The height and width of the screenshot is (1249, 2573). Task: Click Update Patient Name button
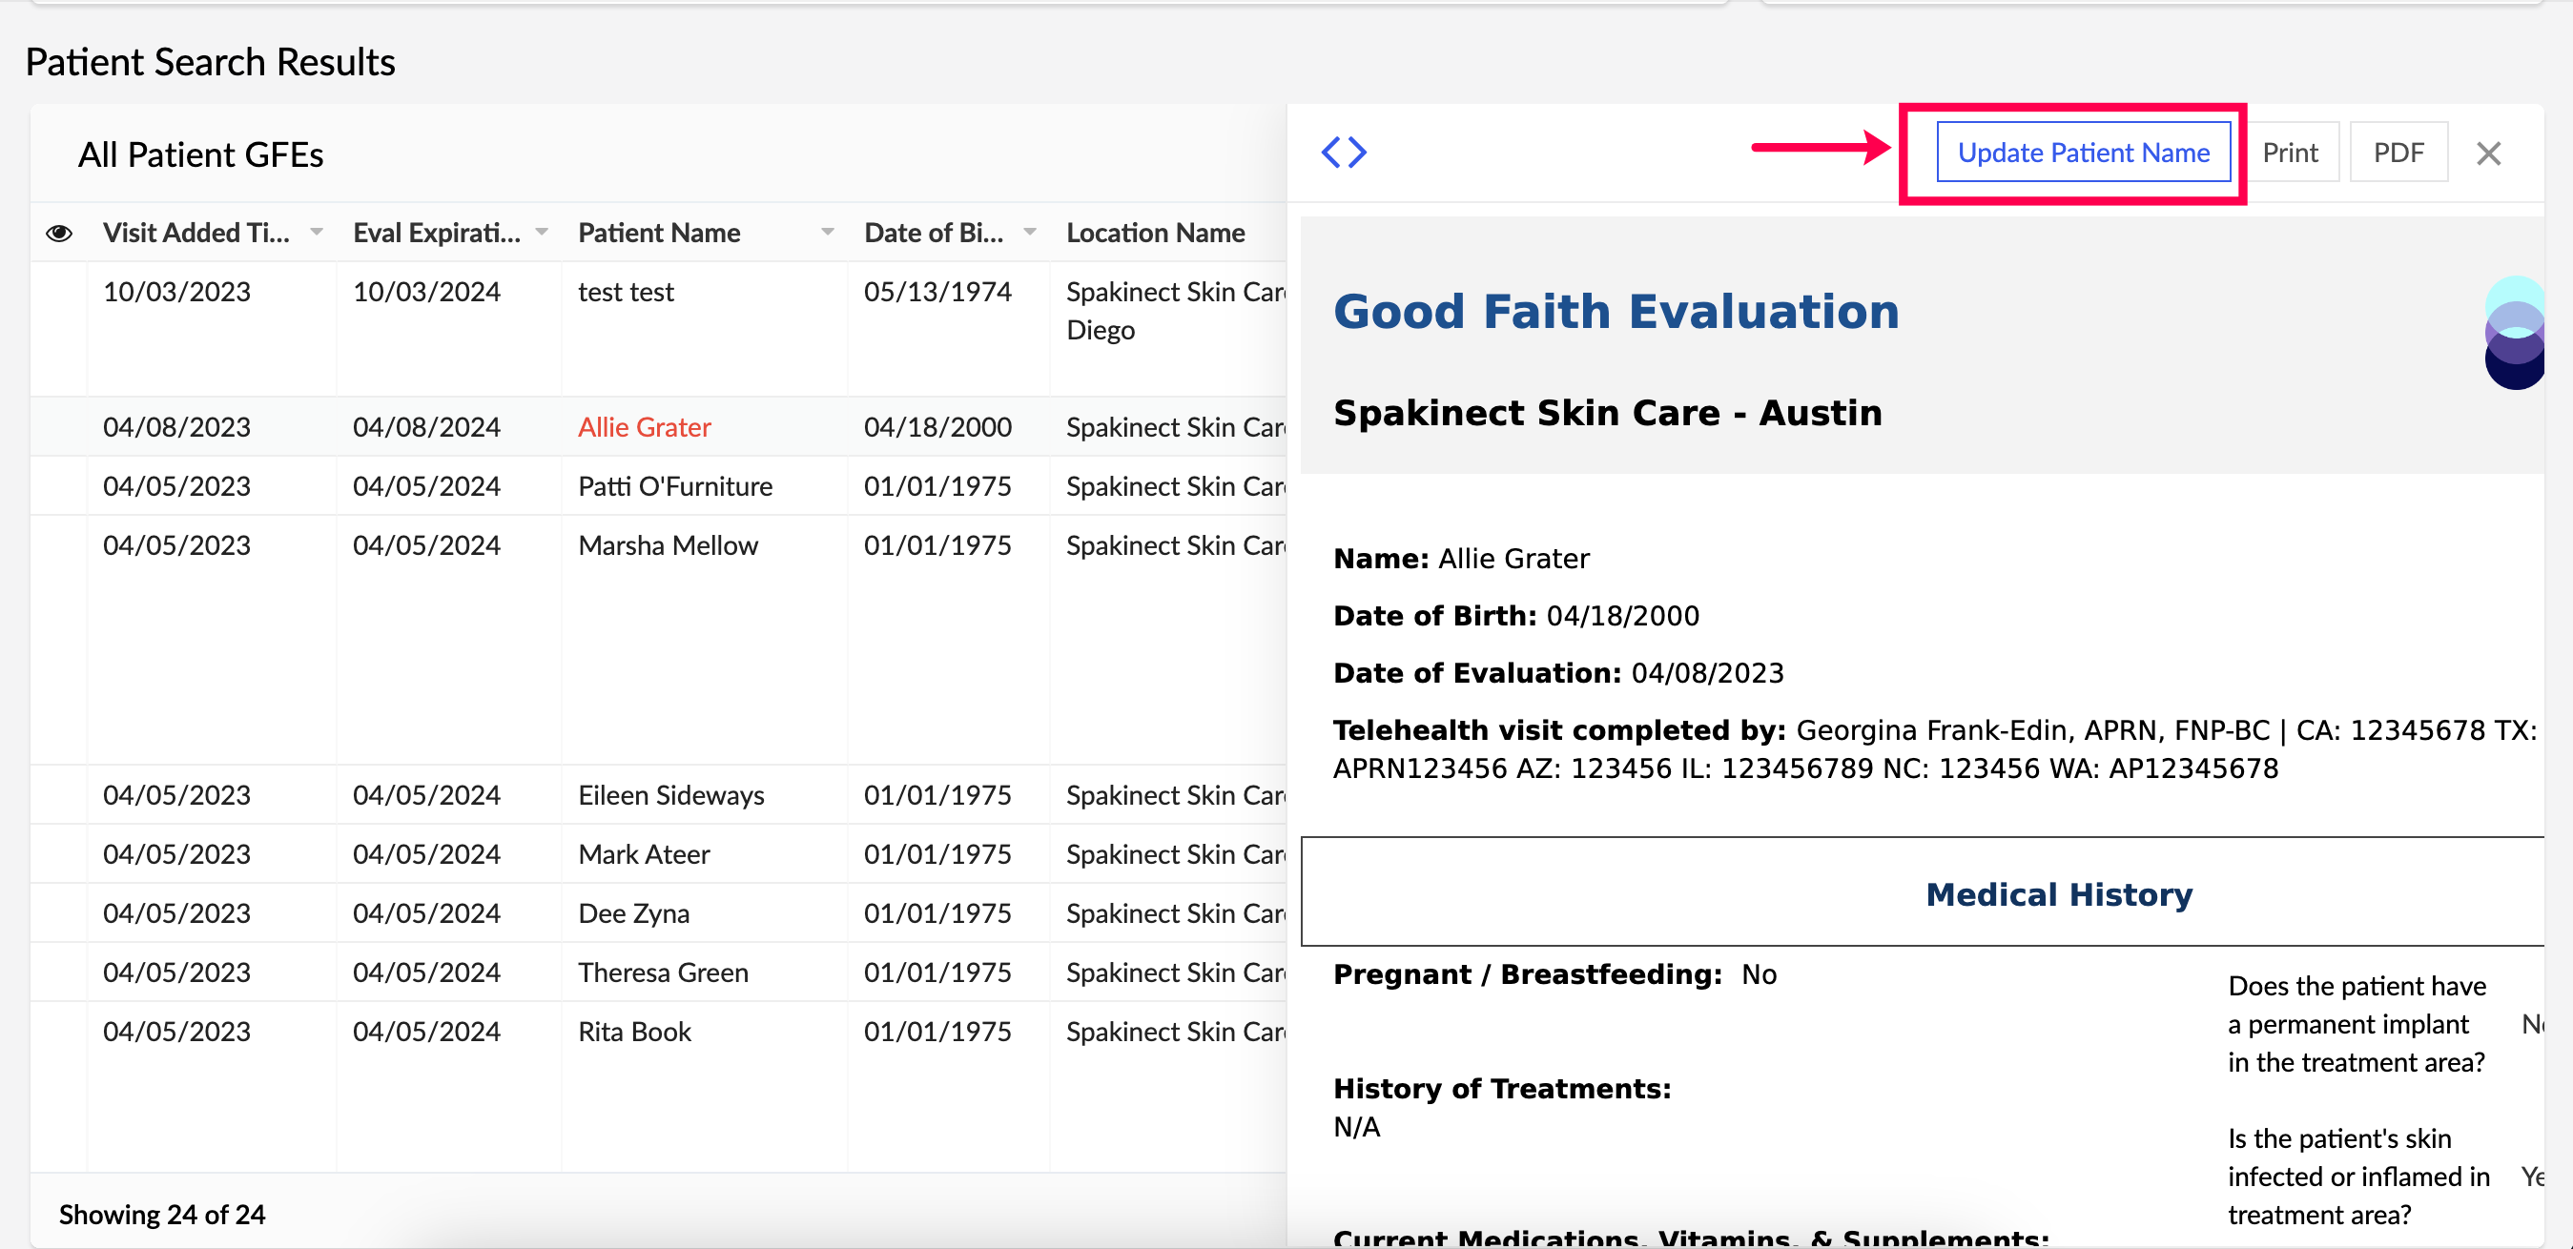point(2083,152)
